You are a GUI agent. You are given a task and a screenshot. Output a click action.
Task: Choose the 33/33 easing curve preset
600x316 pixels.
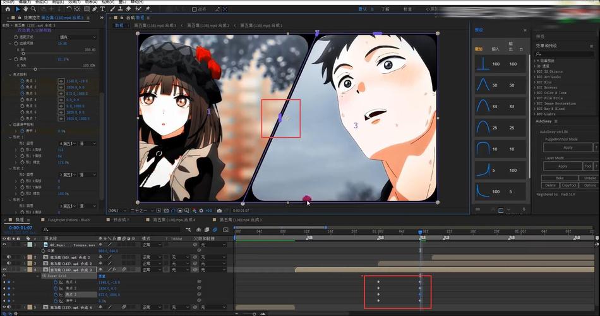(x=500, y=106)
